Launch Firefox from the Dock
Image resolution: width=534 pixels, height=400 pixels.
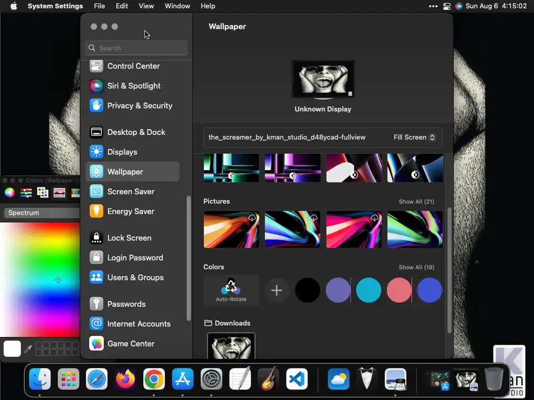click(x=125, y=379)
